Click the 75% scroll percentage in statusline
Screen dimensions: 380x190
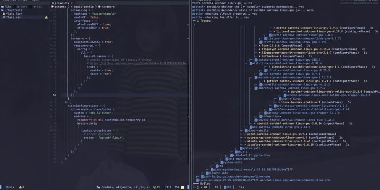[x=177, y=187]
